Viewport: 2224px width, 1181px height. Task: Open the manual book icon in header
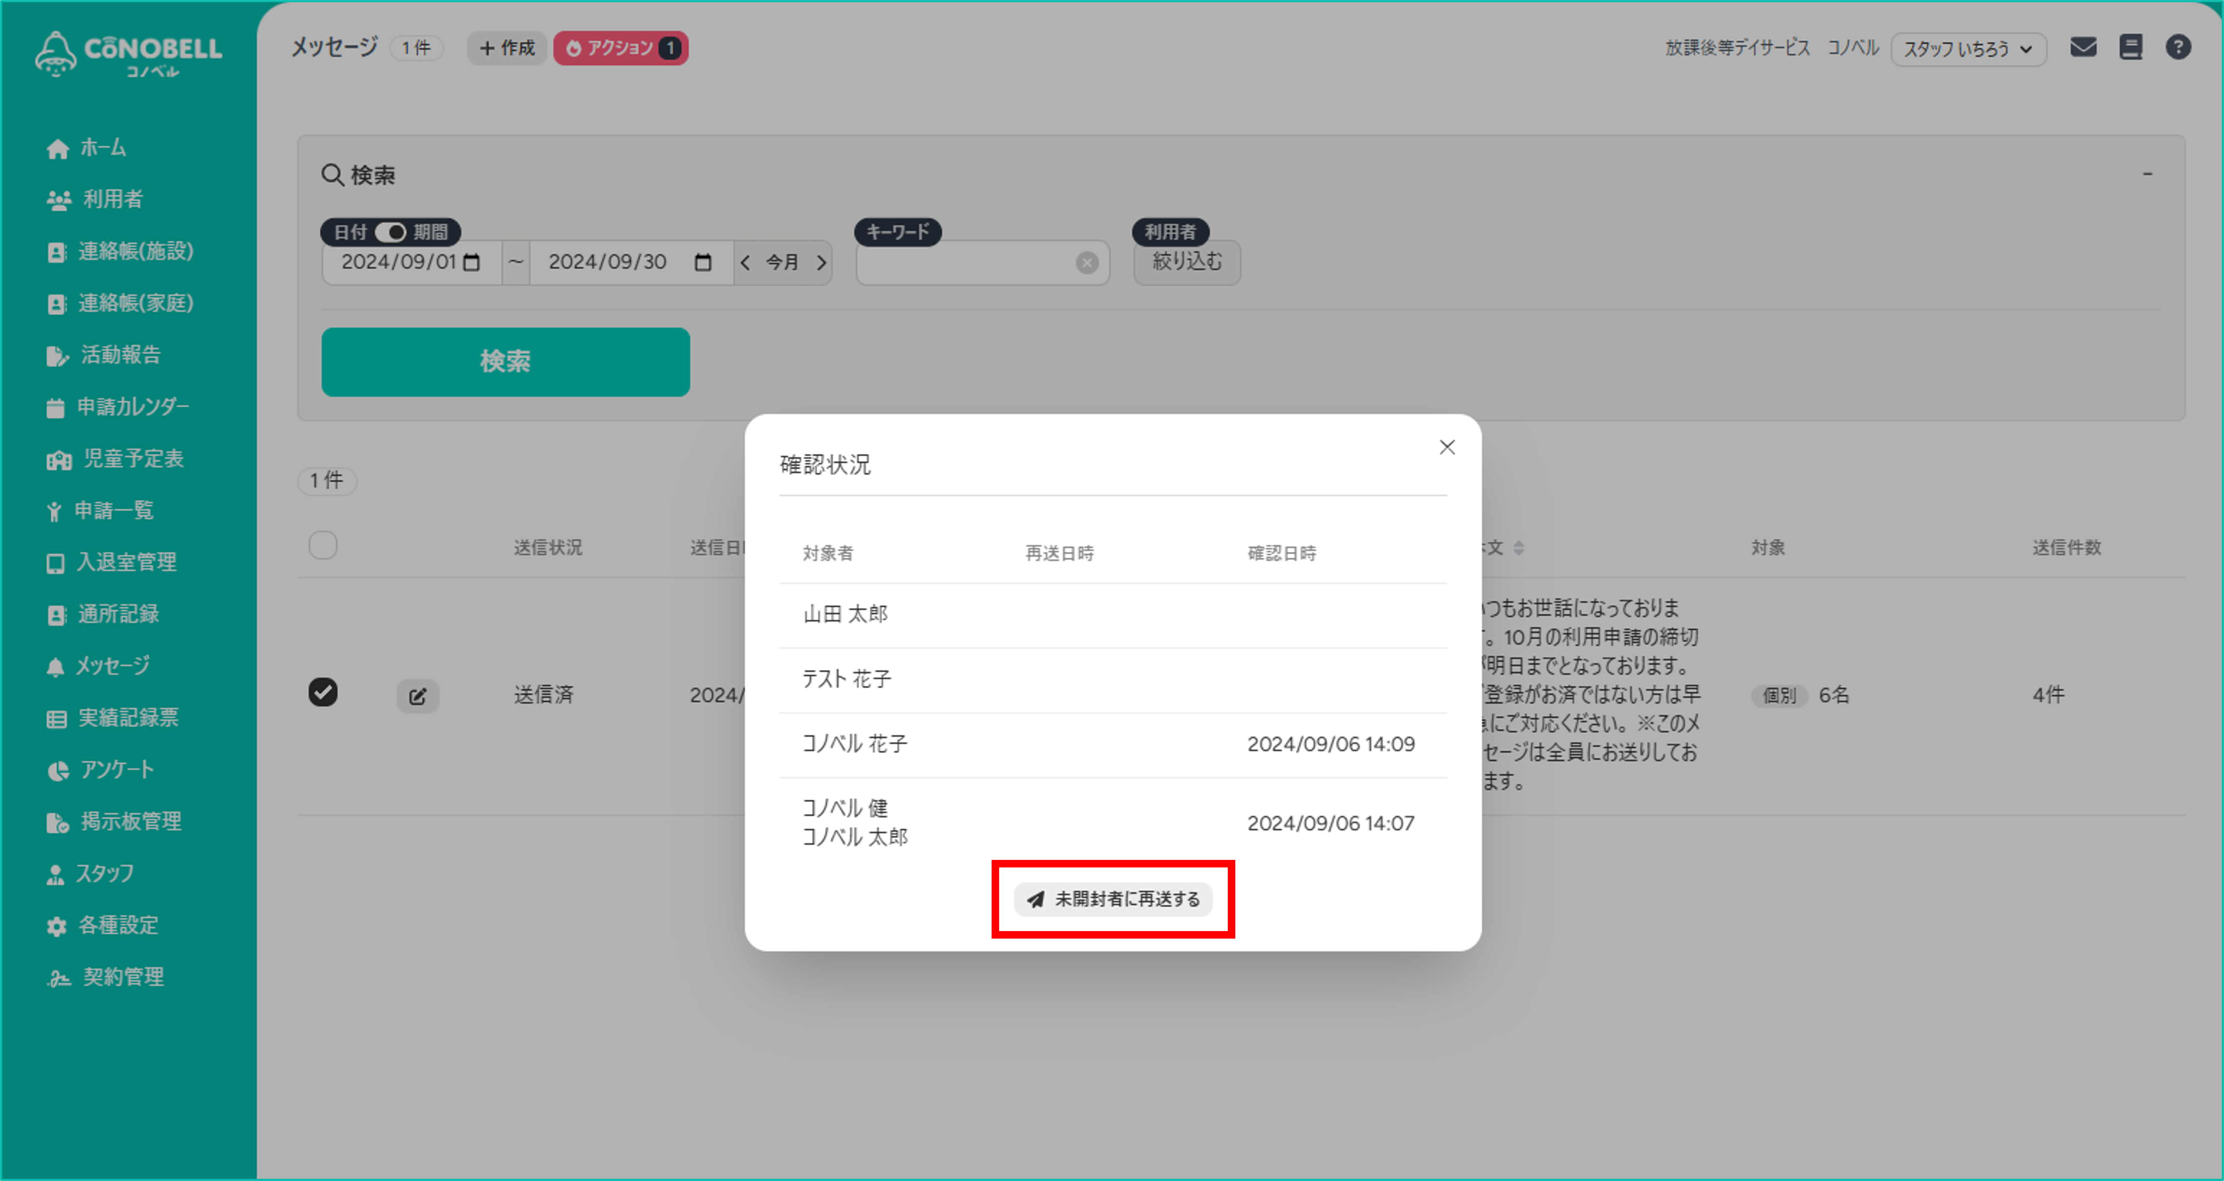(x=2130, y=46)
